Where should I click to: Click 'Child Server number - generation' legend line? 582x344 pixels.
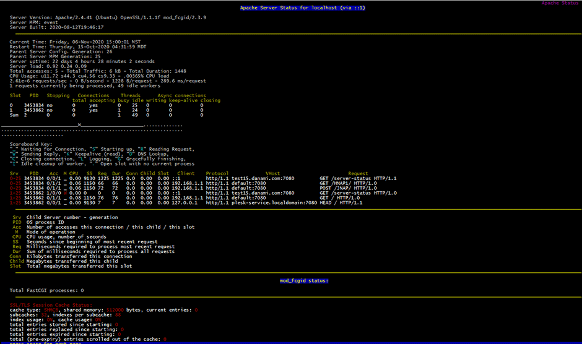(x=72, y=217)
